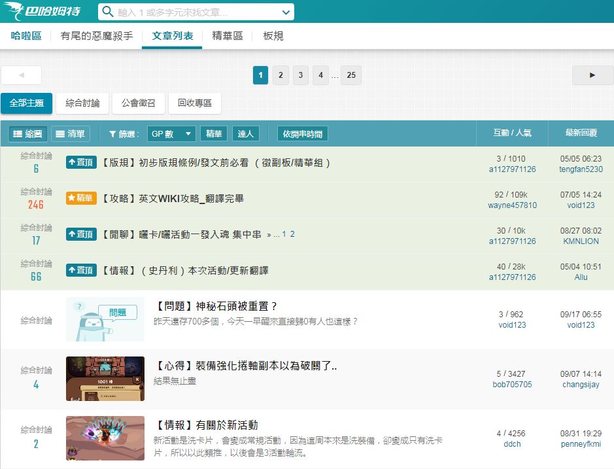Expand the search box dropdown arrow
Screen dimensions: 614x469
(x=286, y=12)
